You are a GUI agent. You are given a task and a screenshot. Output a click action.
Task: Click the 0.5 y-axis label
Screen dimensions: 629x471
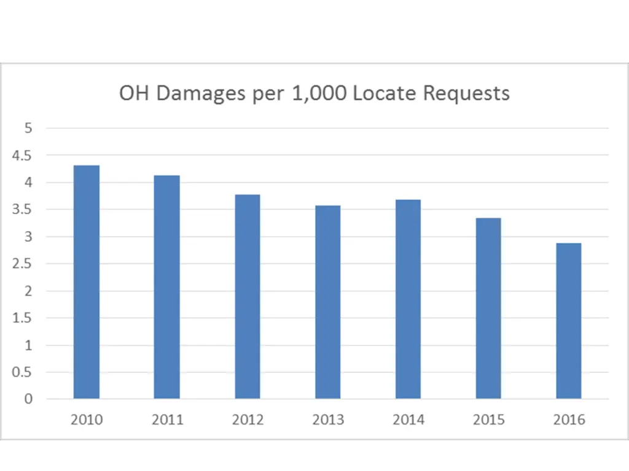point(23,372)
